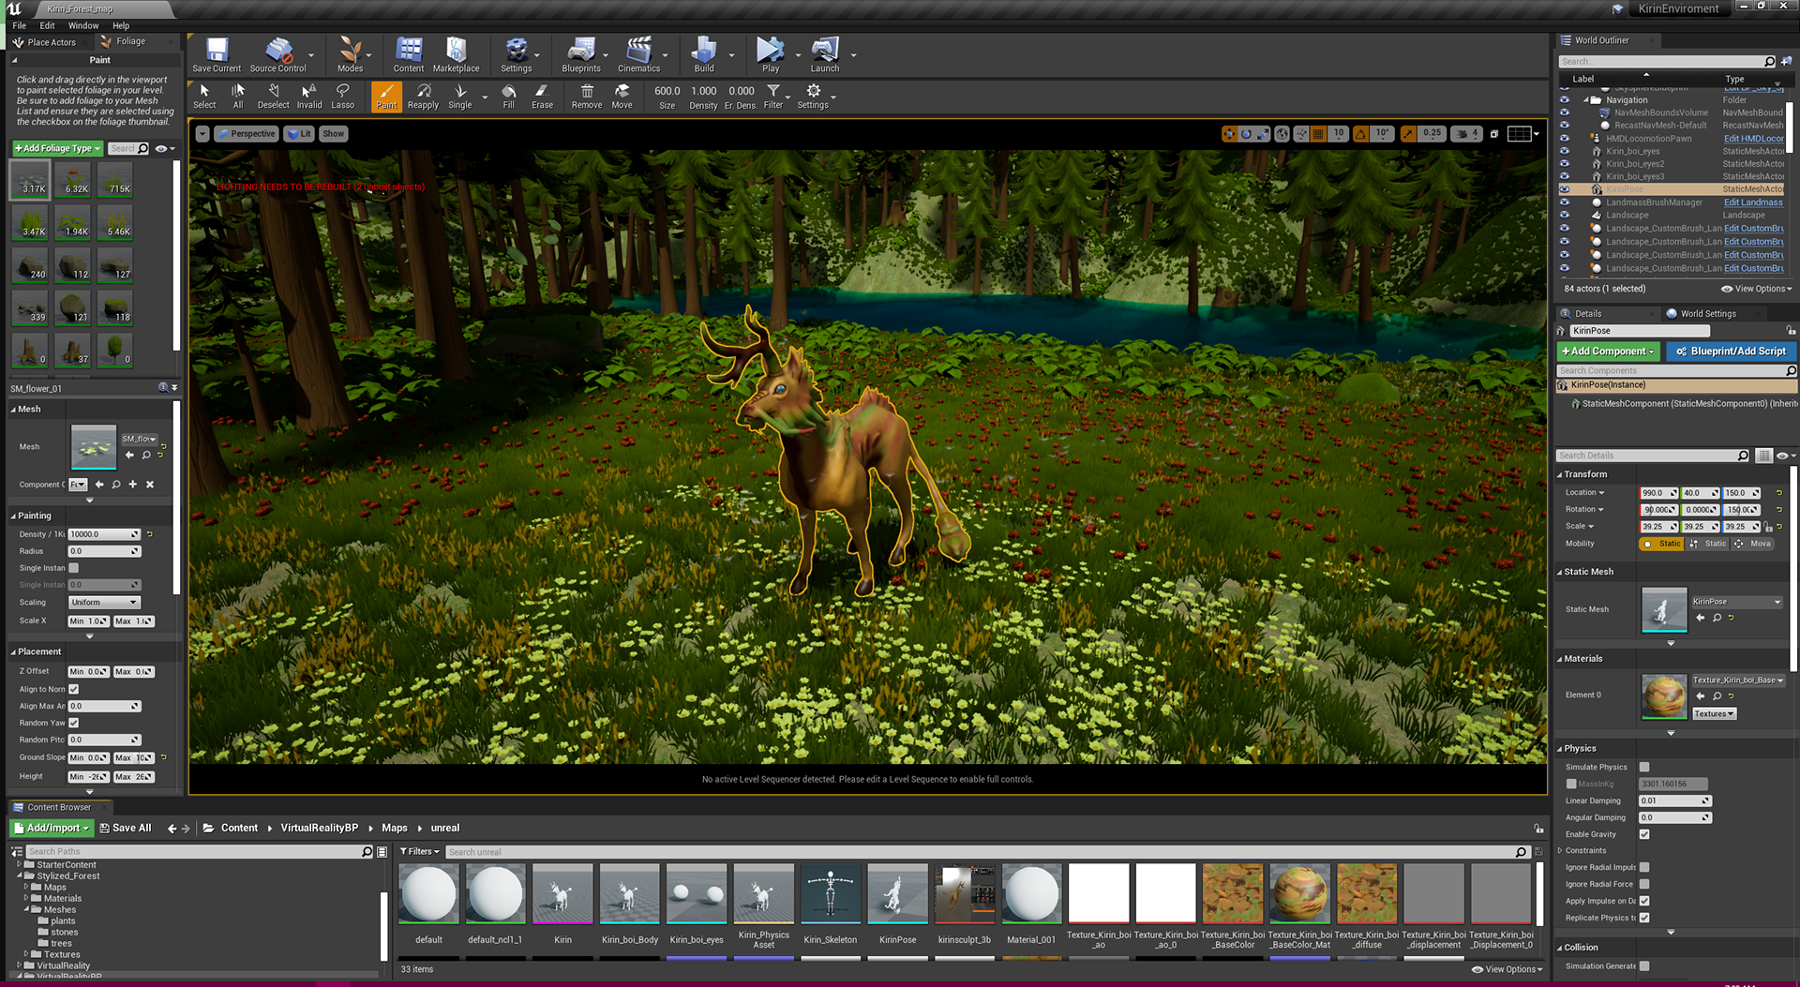The height and width of the screenshot is (987, 1800).
Task: Select the Lasso foliage tool
Action: pyautogui.click(x=342, y=96)
